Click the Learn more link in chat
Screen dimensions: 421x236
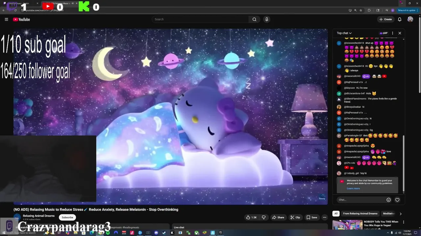[x=353, y=188]
